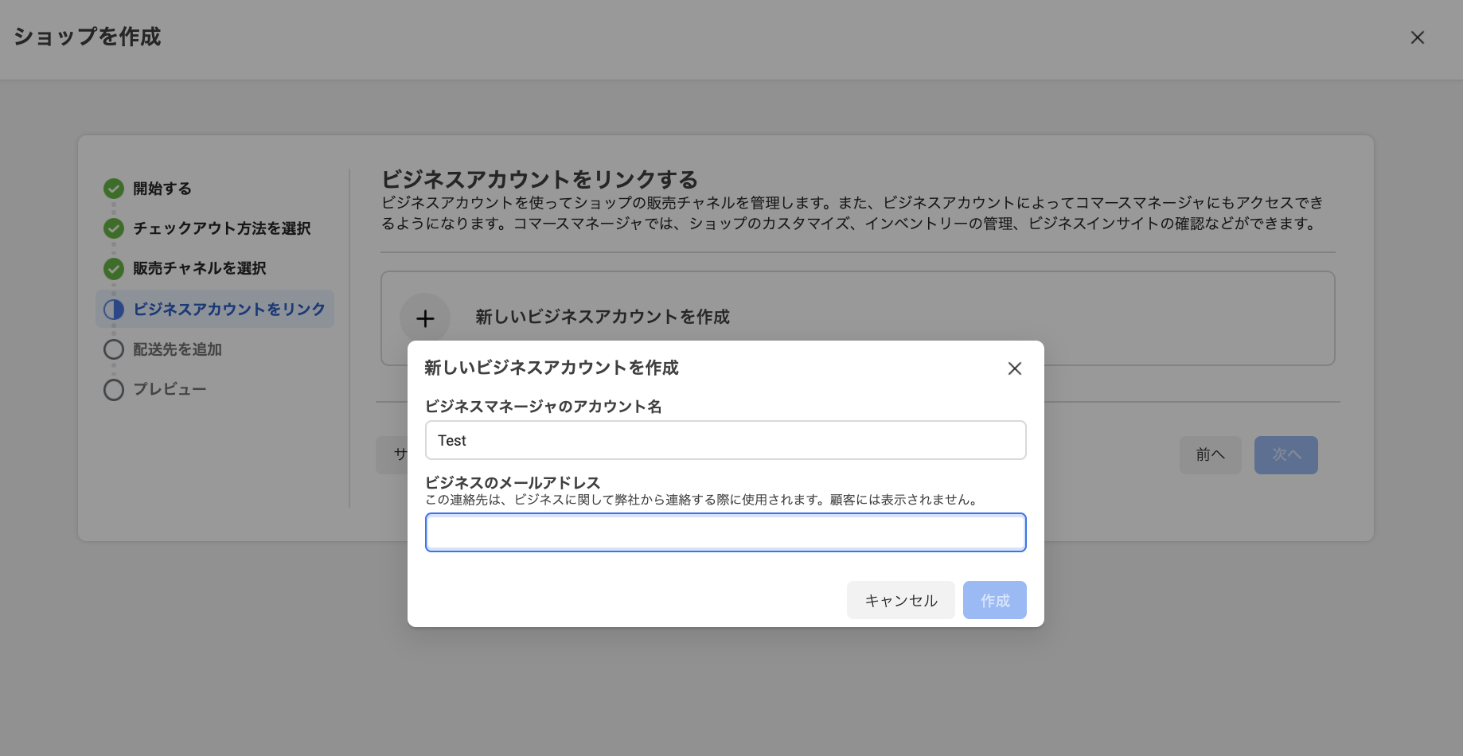Open the チェックアウト方法を選択 step

221,228
